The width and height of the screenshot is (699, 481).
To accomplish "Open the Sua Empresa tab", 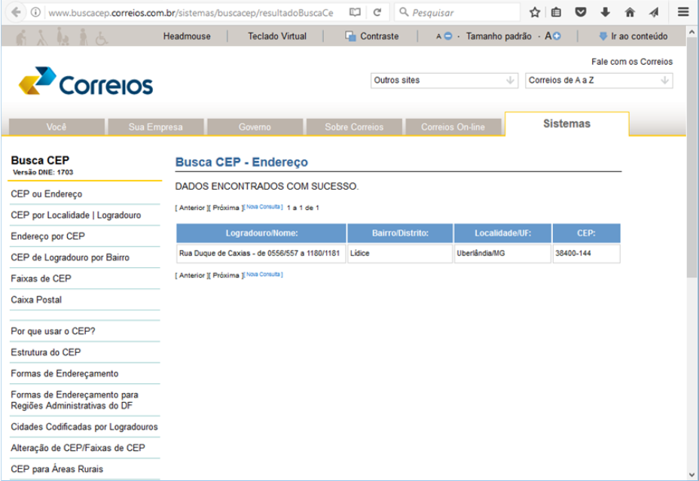I will tap(156, 127).
